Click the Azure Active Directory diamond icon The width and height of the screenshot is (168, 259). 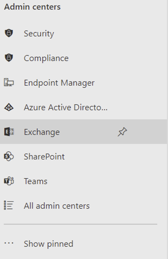click(x=9, y=107)
